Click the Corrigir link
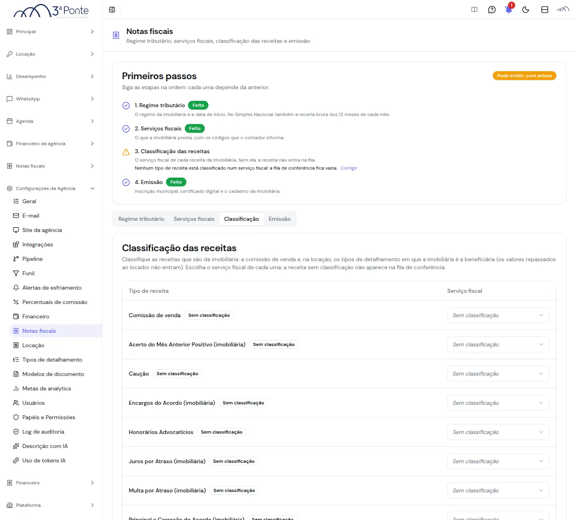576x520 pixels. tap(349, 168)
